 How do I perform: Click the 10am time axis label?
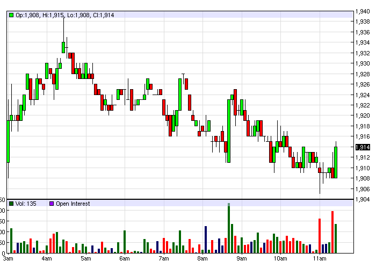click(x=280, y=259)
